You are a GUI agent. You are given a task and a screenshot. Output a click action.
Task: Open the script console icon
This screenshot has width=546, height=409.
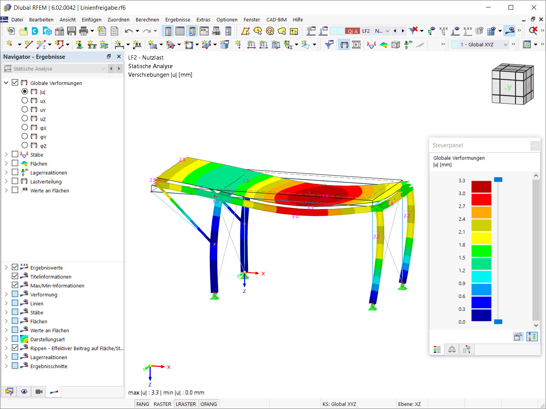coord(204,31)
